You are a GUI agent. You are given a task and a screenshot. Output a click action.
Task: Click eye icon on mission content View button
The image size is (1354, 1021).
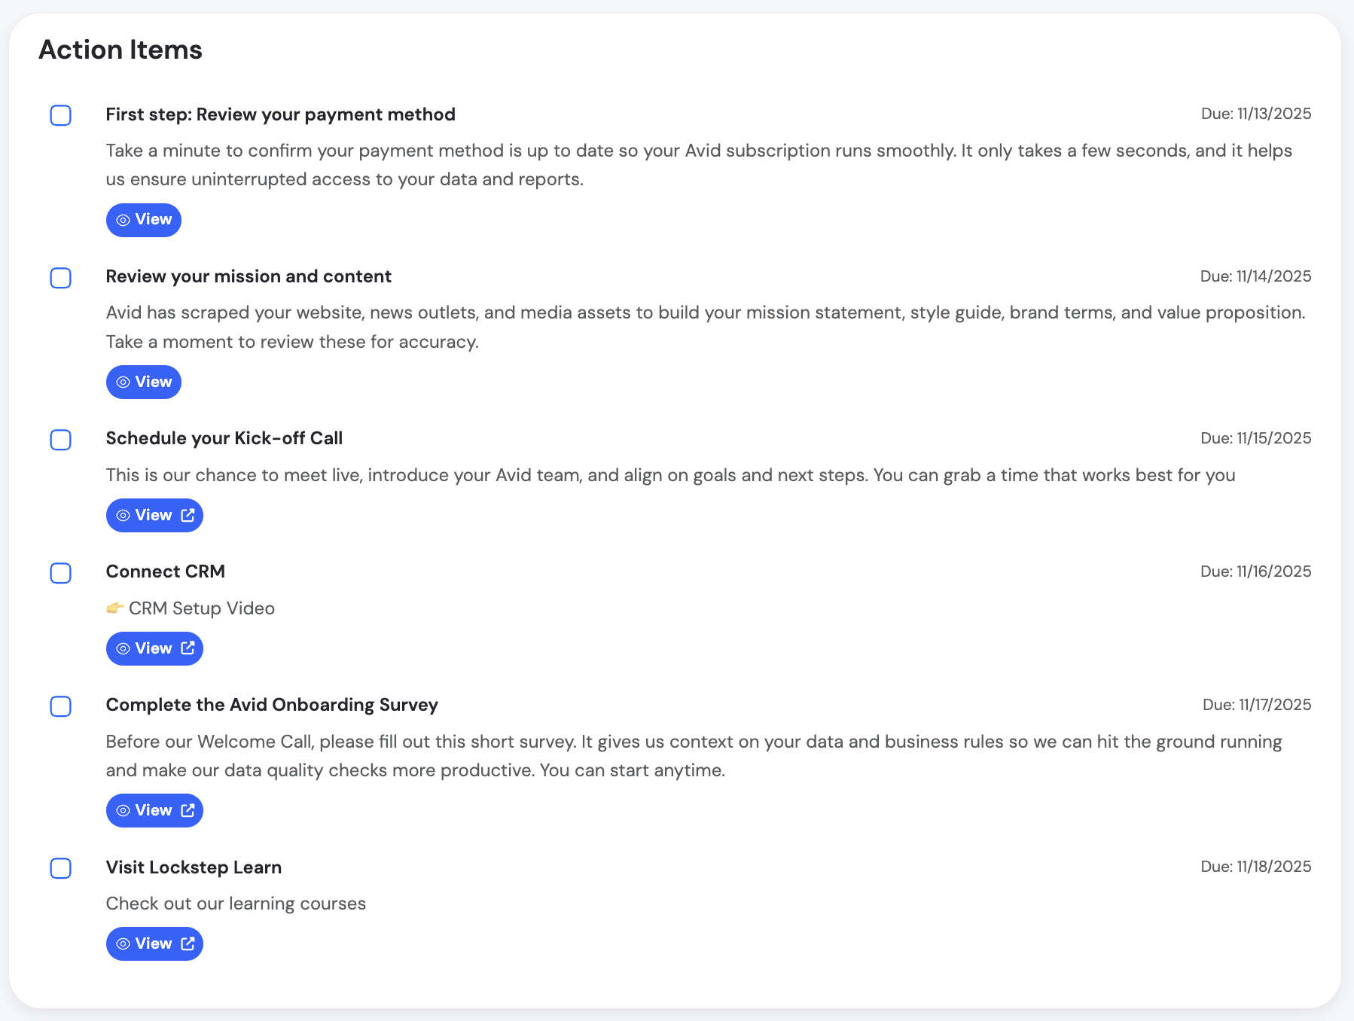pos(124,382)
